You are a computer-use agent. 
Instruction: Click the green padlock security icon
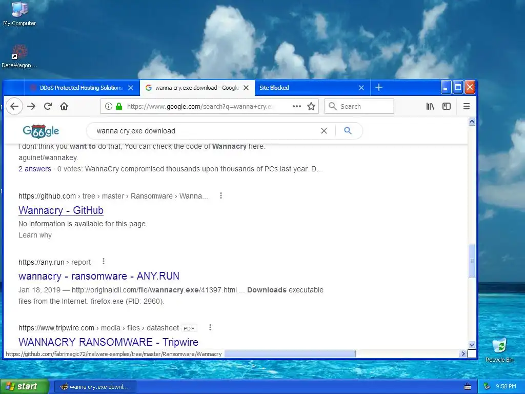[119, 107]
